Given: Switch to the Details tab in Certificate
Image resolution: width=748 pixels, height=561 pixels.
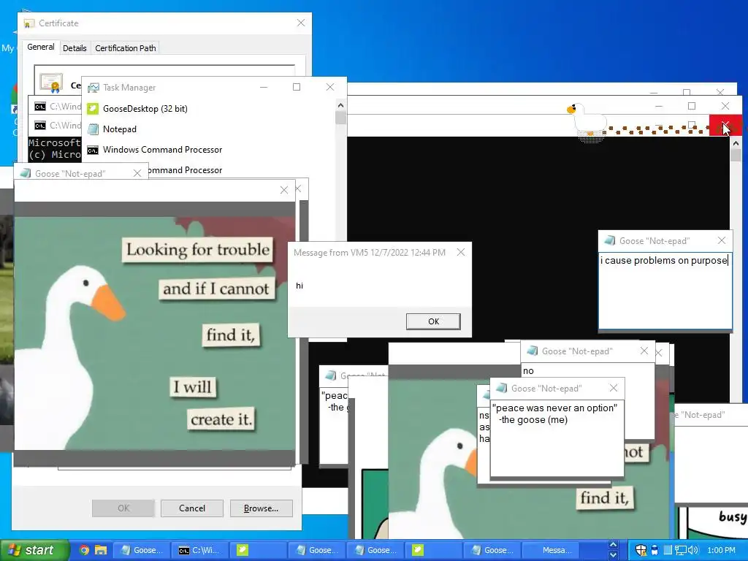Looking at the screenshot, I should pos(75,48).
